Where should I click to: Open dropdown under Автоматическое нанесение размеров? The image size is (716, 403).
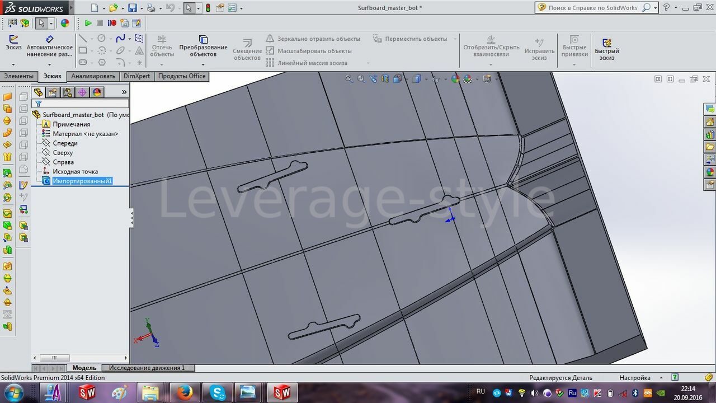pyautogui.click(x=49, y=64)
